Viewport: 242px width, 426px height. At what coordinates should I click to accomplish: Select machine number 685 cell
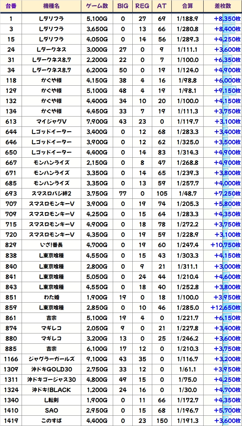11,183
